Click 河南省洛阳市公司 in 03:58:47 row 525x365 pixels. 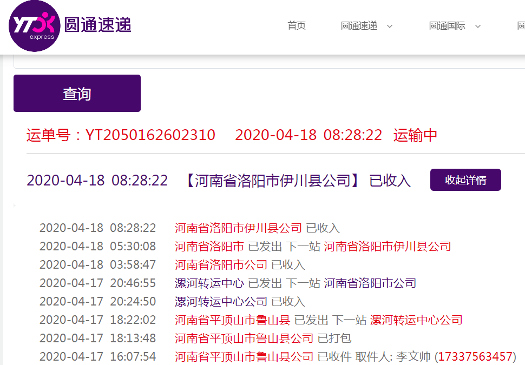[221, 265]
